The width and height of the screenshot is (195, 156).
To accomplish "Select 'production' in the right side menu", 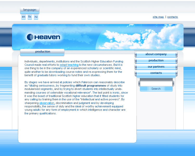I will 156,61.
